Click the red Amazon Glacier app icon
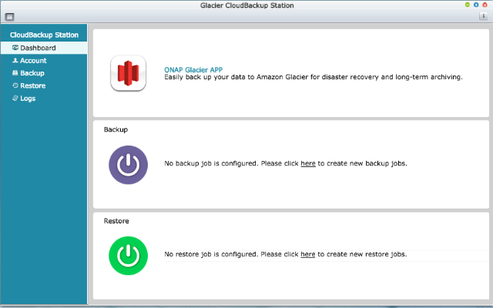Image resolution: width=493 pixels, height=308 pixels. (x=128, y=73)
